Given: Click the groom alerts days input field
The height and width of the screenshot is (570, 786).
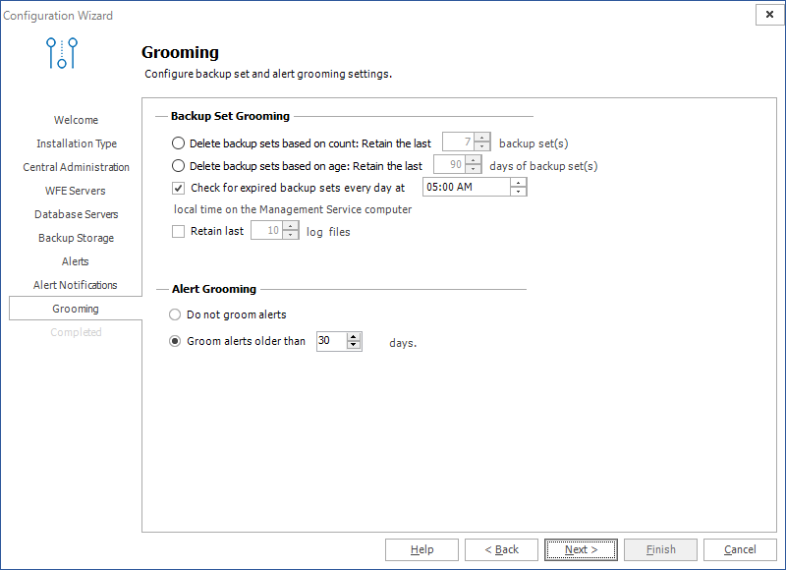Looking at the screenshot, I should click(330, 341).
